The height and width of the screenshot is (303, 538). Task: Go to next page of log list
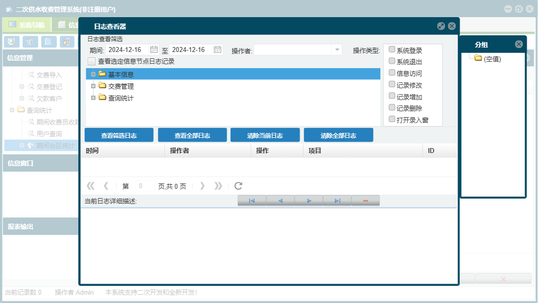(202, 186)
